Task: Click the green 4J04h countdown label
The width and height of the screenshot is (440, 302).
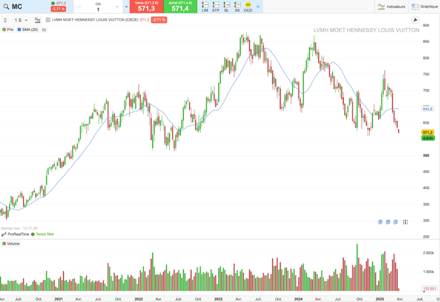Action: coord(428,138)
